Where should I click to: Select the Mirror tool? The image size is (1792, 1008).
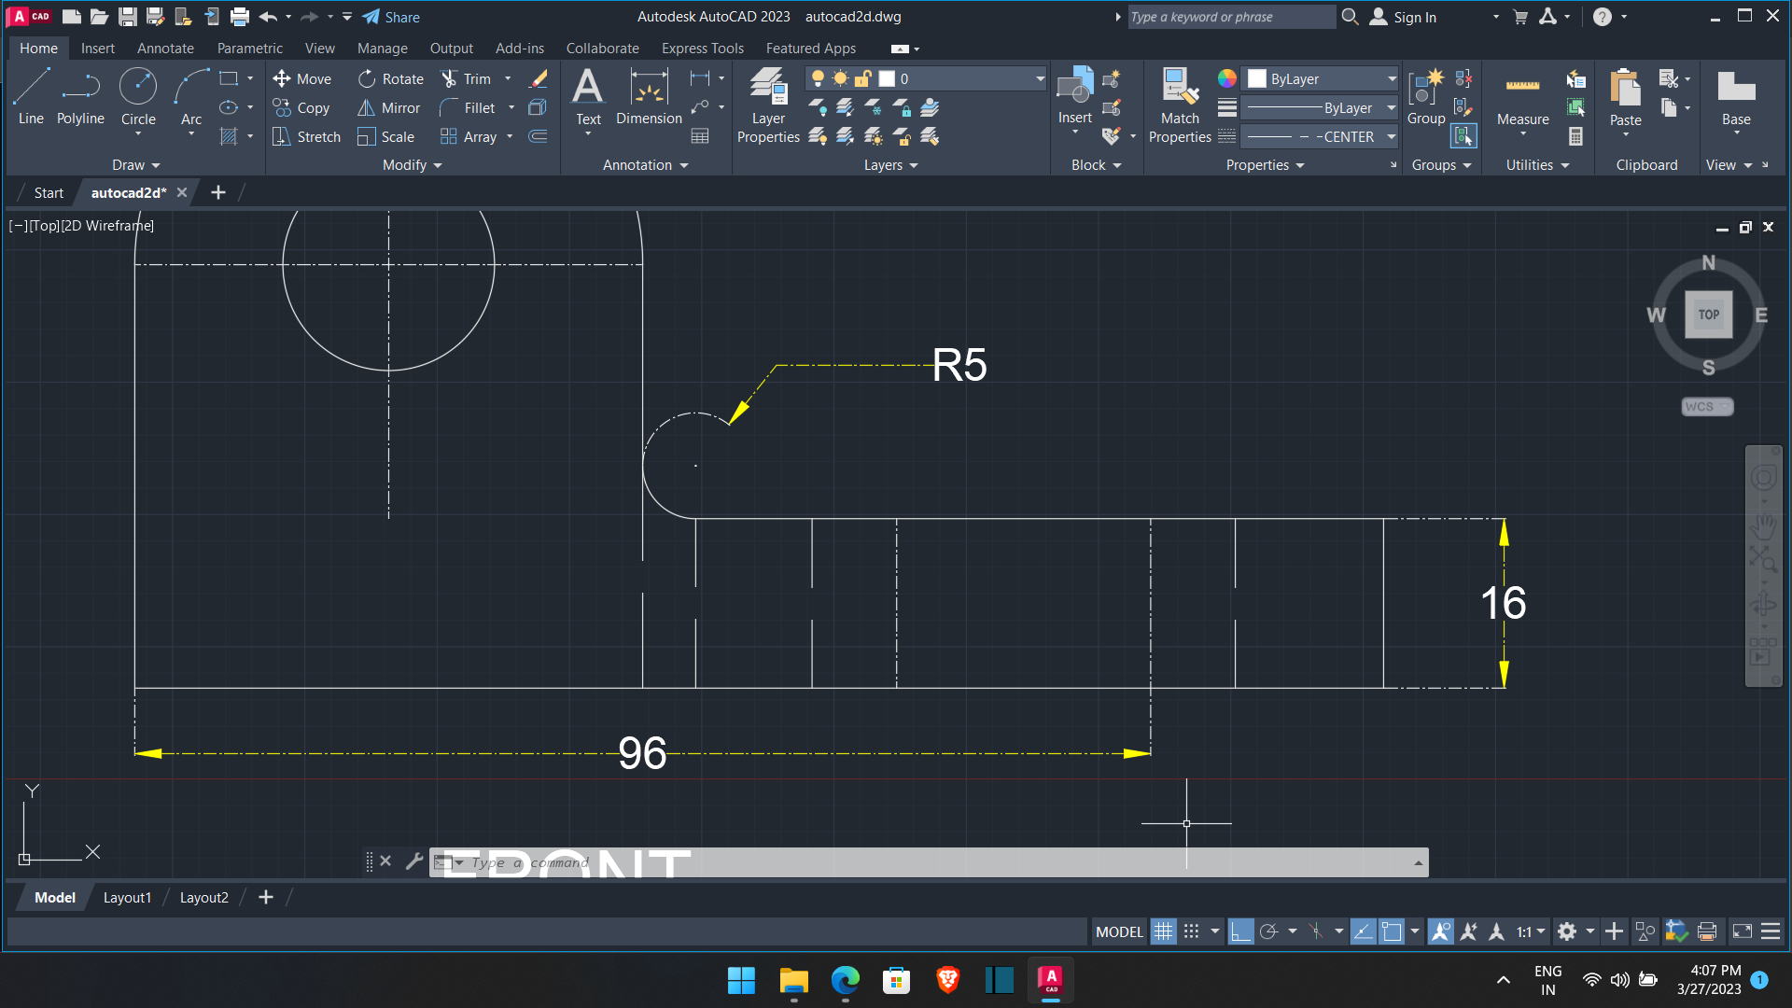389,107
